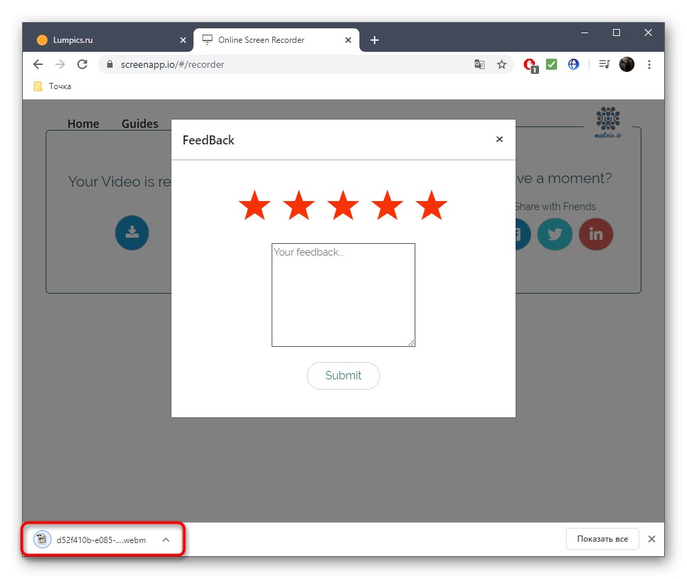The height and width of the screenshot is (579, 687).
Task: Open the Chrome three-dot menu
Action: pyautogui.click(x=650, y=64)
